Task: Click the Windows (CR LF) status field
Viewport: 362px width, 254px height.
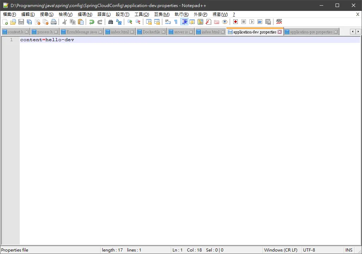Action: point(281,250)
